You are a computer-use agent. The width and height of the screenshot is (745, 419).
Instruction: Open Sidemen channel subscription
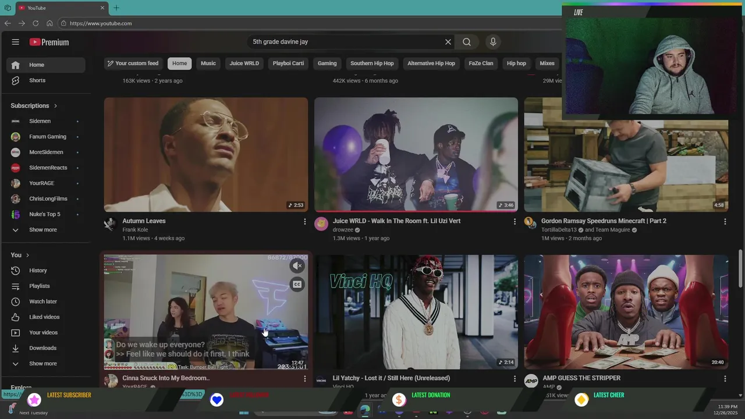click(x=45, y=121)
